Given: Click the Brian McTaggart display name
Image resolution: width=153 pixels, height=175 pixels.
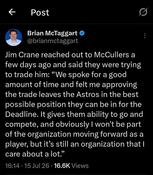Looking at the screenshot, I should [52, 33].
